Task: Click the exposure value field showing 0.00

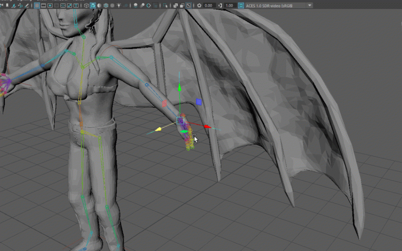Action: click(209, 5)
